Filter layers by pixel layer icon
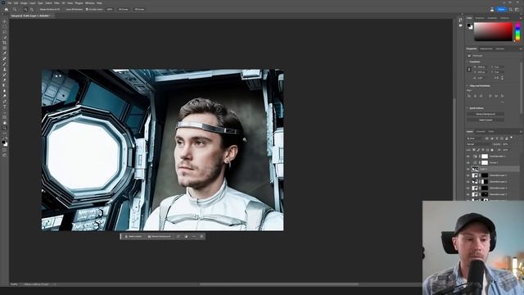 pyautogui.click(x=486, y=138)
